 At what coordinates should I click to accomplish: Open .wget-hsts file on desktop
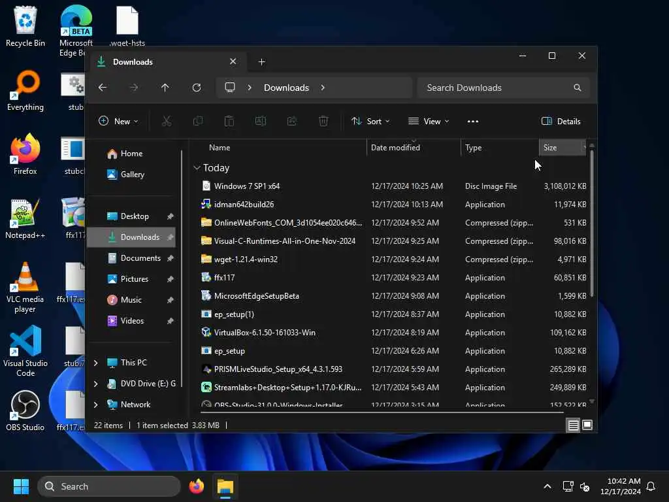[127, 26]
